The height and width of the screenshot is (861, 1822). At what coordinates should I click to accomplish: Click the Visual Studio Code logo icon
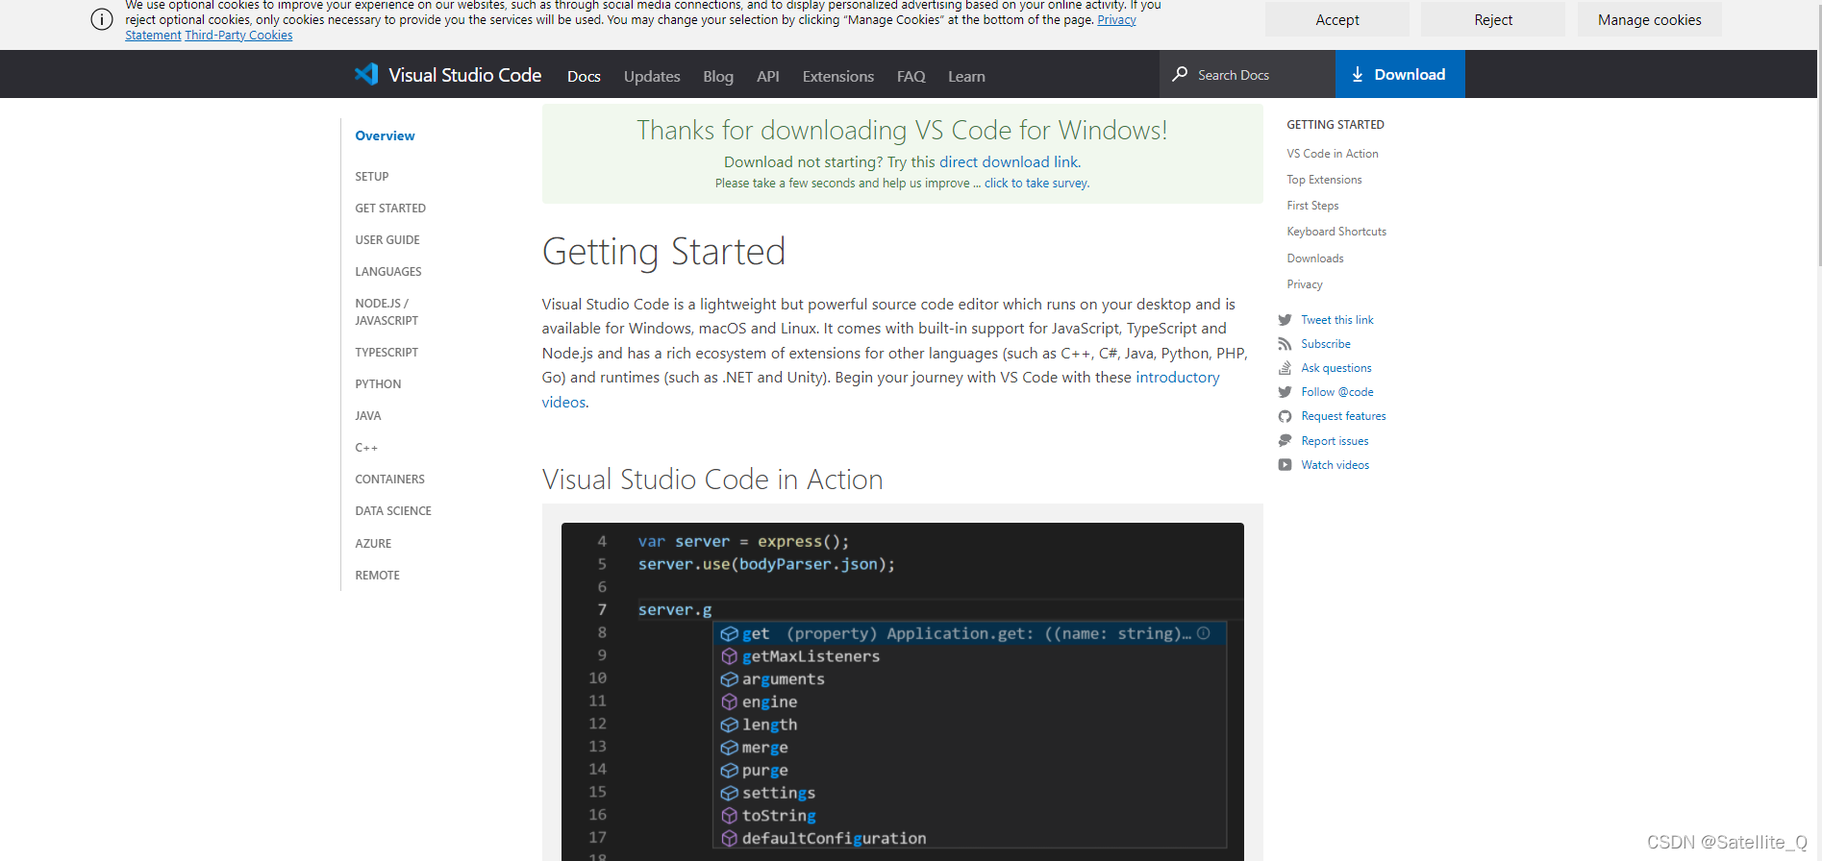tap(366, 74)
